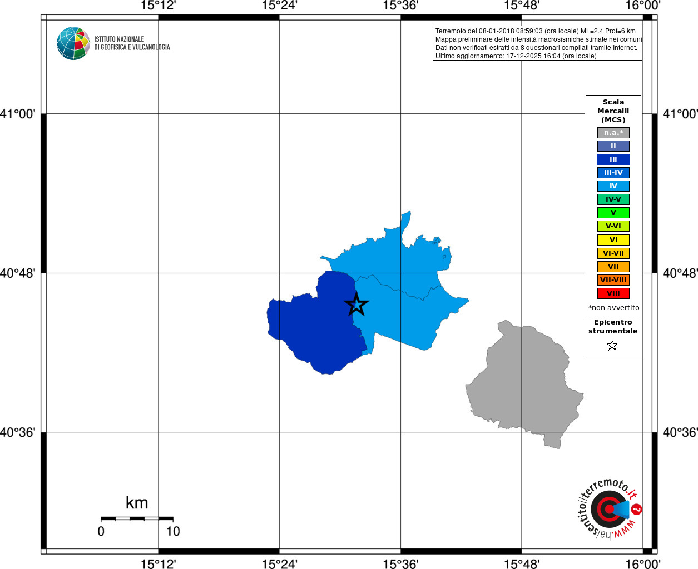Click the top axis label 15°48'
The image size is (698, 569).
click(x=522, y=6)
